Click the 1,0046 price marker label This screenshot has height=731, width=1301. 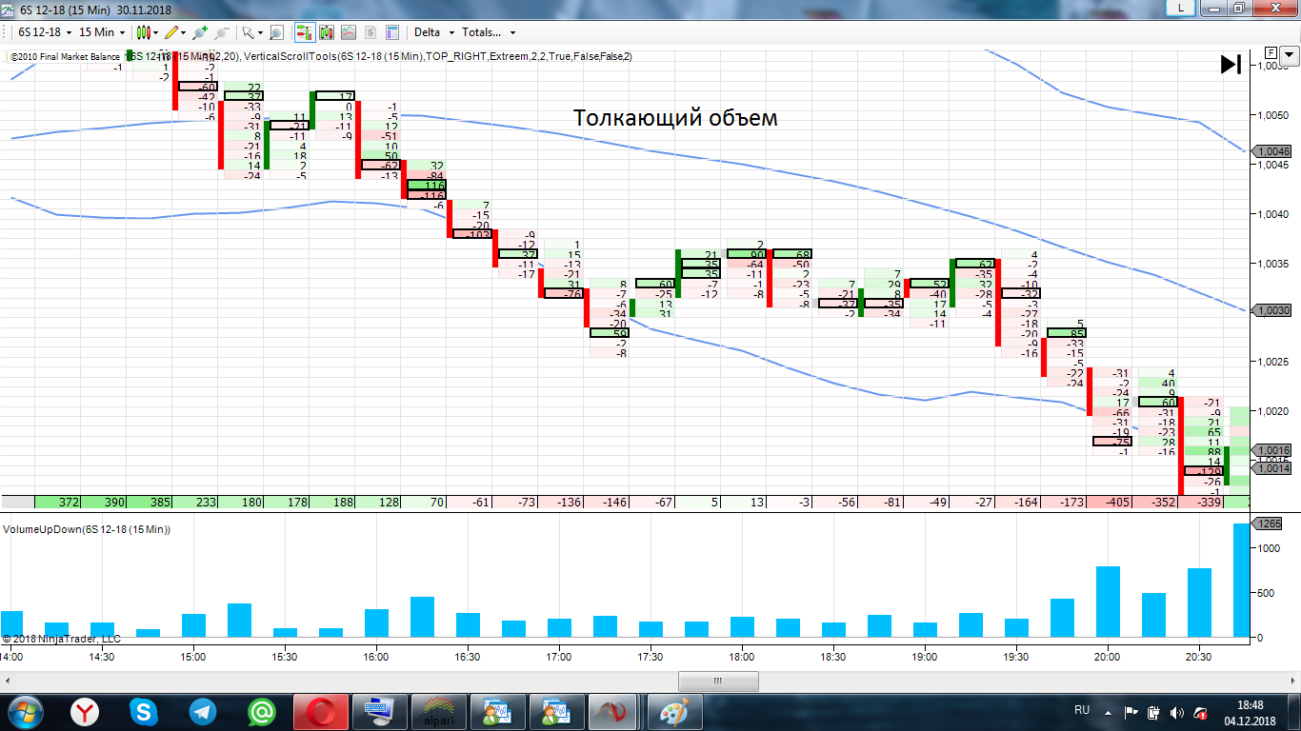coord(1273,151)
